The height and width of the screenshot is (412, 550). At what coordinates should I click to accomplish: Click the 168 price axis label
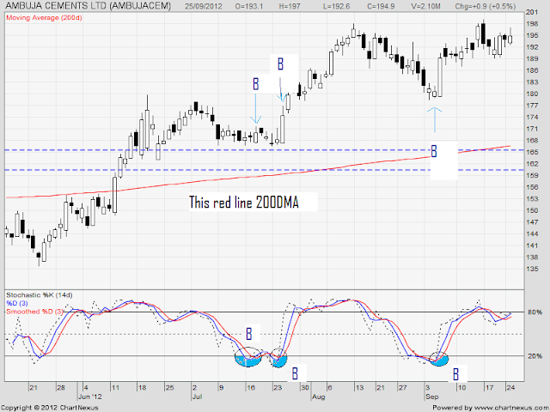pyautogui.click(x=532, y=141)
